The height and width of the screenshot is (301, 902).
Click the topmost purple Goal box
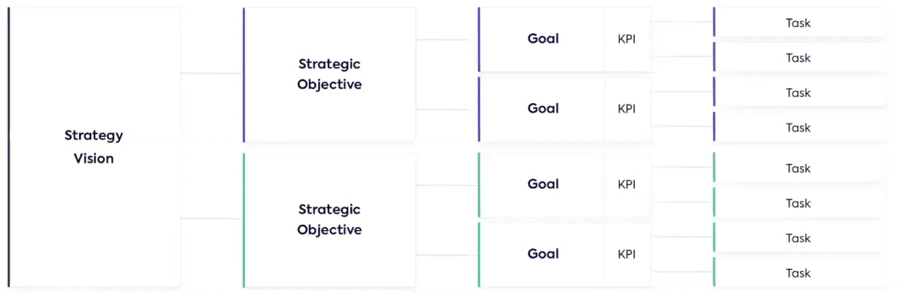[x=543, y=39]
